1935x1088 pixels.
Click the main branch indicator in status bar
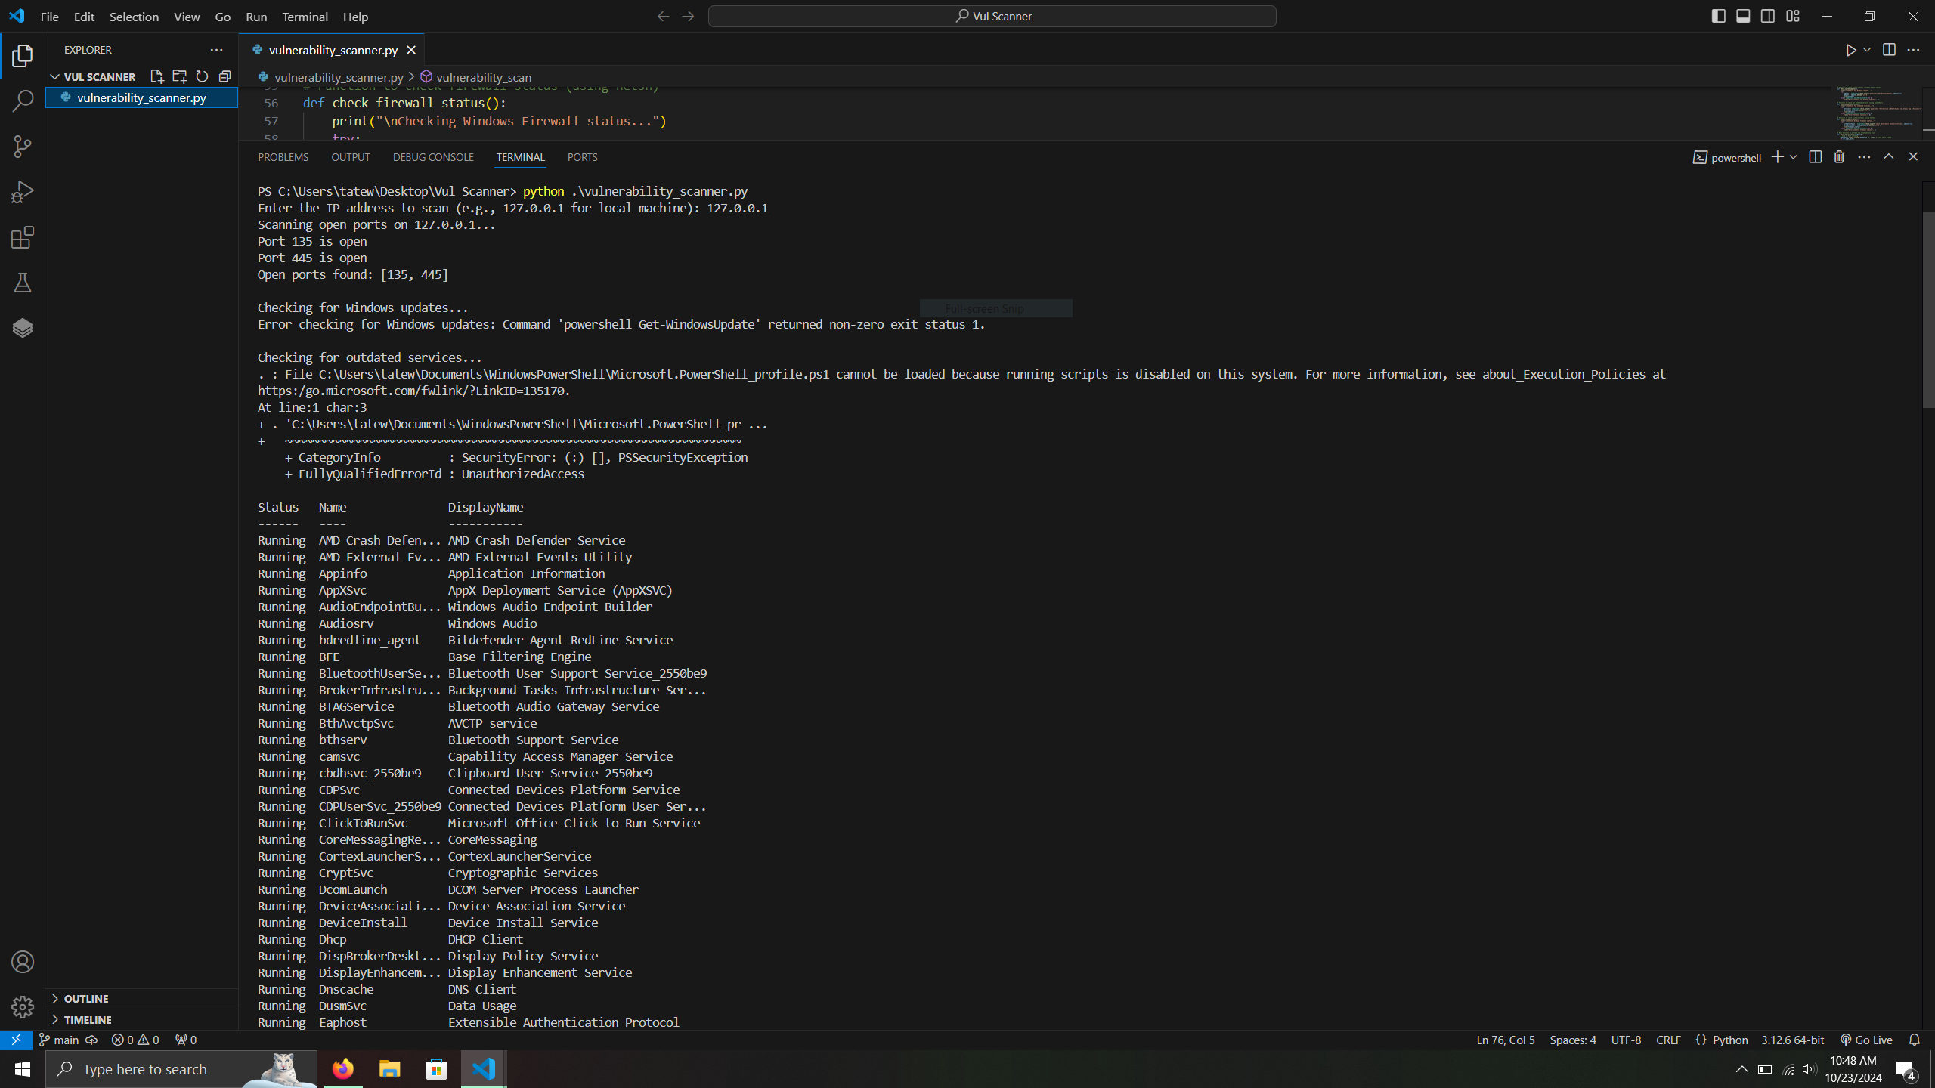coord(59,1040)
